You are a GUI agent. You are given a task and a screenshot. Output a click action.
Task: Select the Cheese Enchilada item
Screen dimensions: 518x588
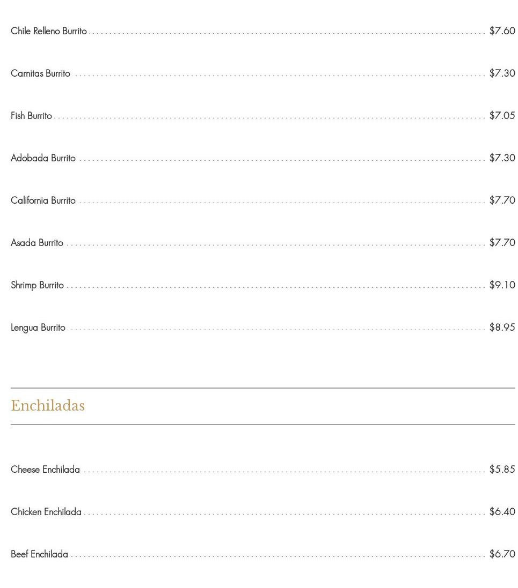45,470
